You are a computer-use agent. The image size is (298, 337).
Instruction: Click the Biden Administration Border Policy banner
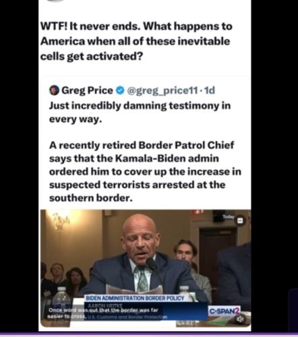[x=135, y=299]
